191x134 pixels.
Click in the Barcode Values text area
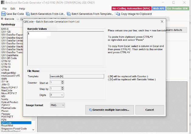pyautogui.click(x=65, y=49)
